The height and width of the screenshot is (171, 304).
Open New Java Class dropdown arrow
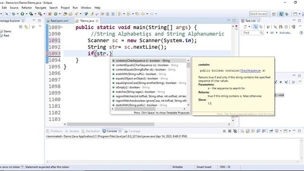[60, 14]
